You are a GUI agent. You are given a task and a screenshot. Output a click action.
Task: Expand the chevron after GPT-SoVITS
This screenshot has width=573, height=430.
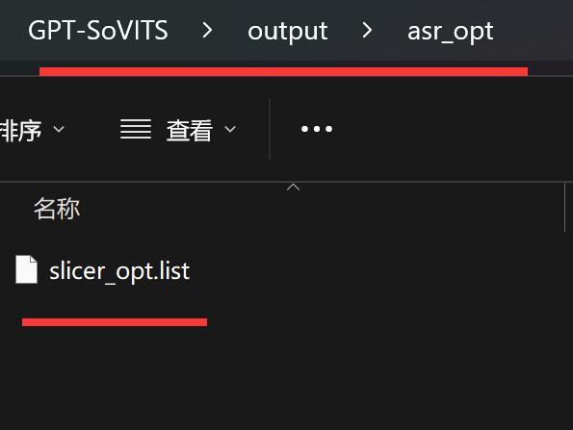coord(207,30)
